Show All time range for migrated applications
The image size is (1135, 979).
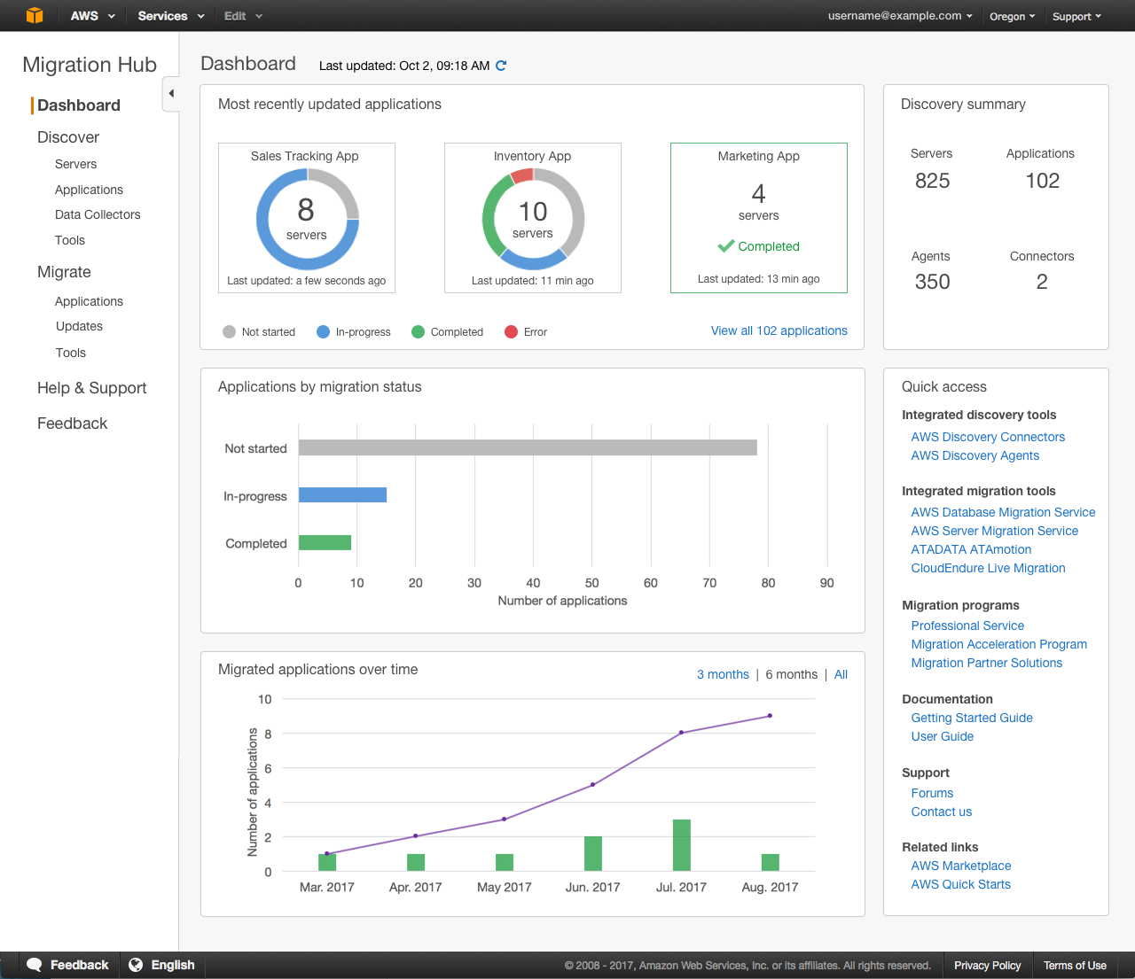point(841,674)
